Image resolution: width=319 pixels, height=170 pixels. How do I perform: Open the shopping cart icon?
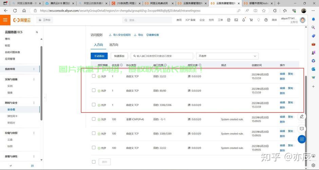(x=251, y=20)
